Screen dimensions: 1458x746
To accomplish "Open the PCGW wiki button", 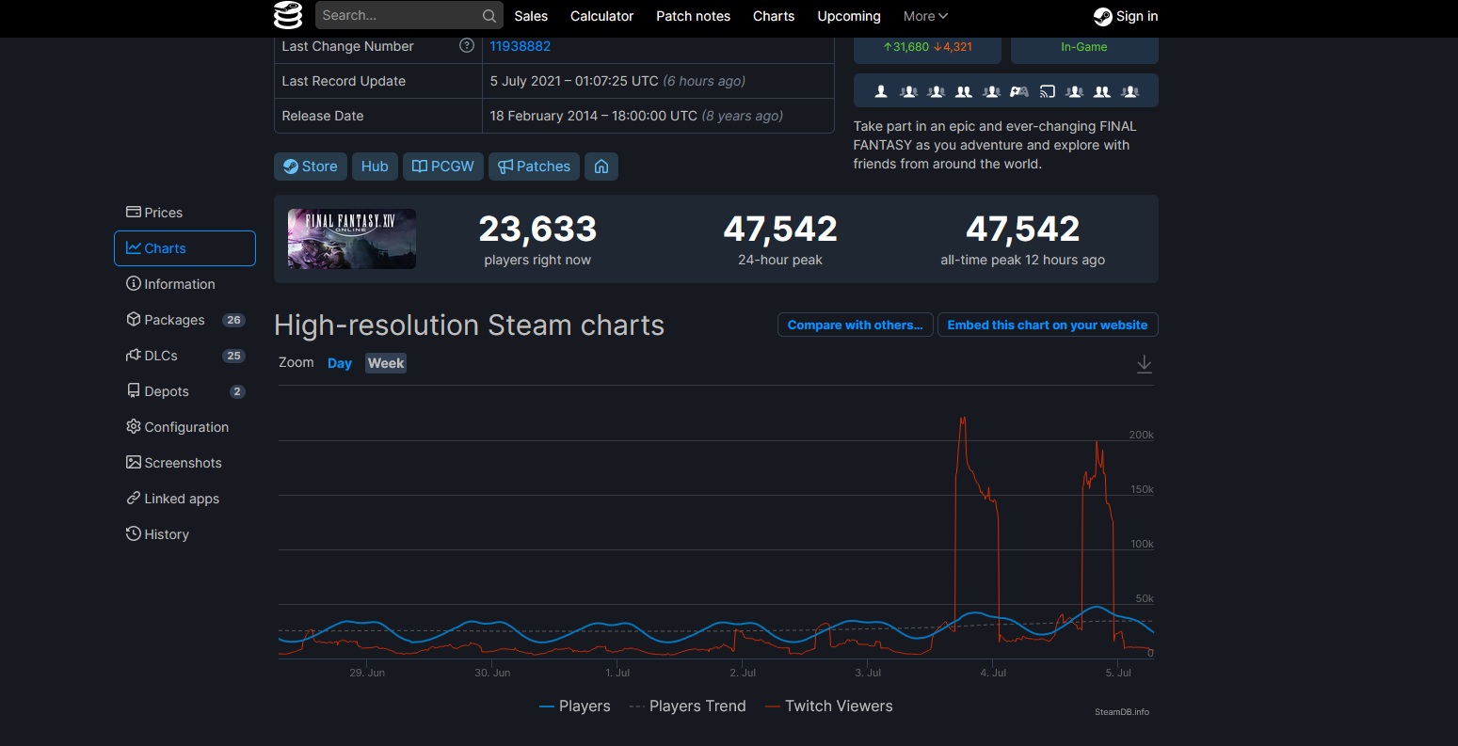I will [443, 167].
